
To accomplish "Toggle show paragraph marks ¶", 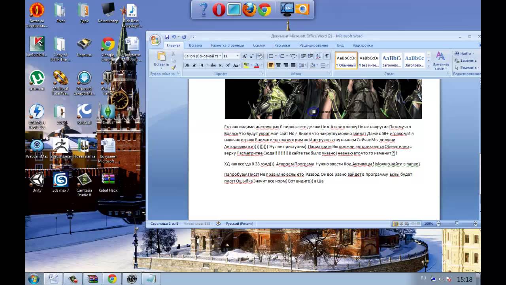I will pos(327,56).
